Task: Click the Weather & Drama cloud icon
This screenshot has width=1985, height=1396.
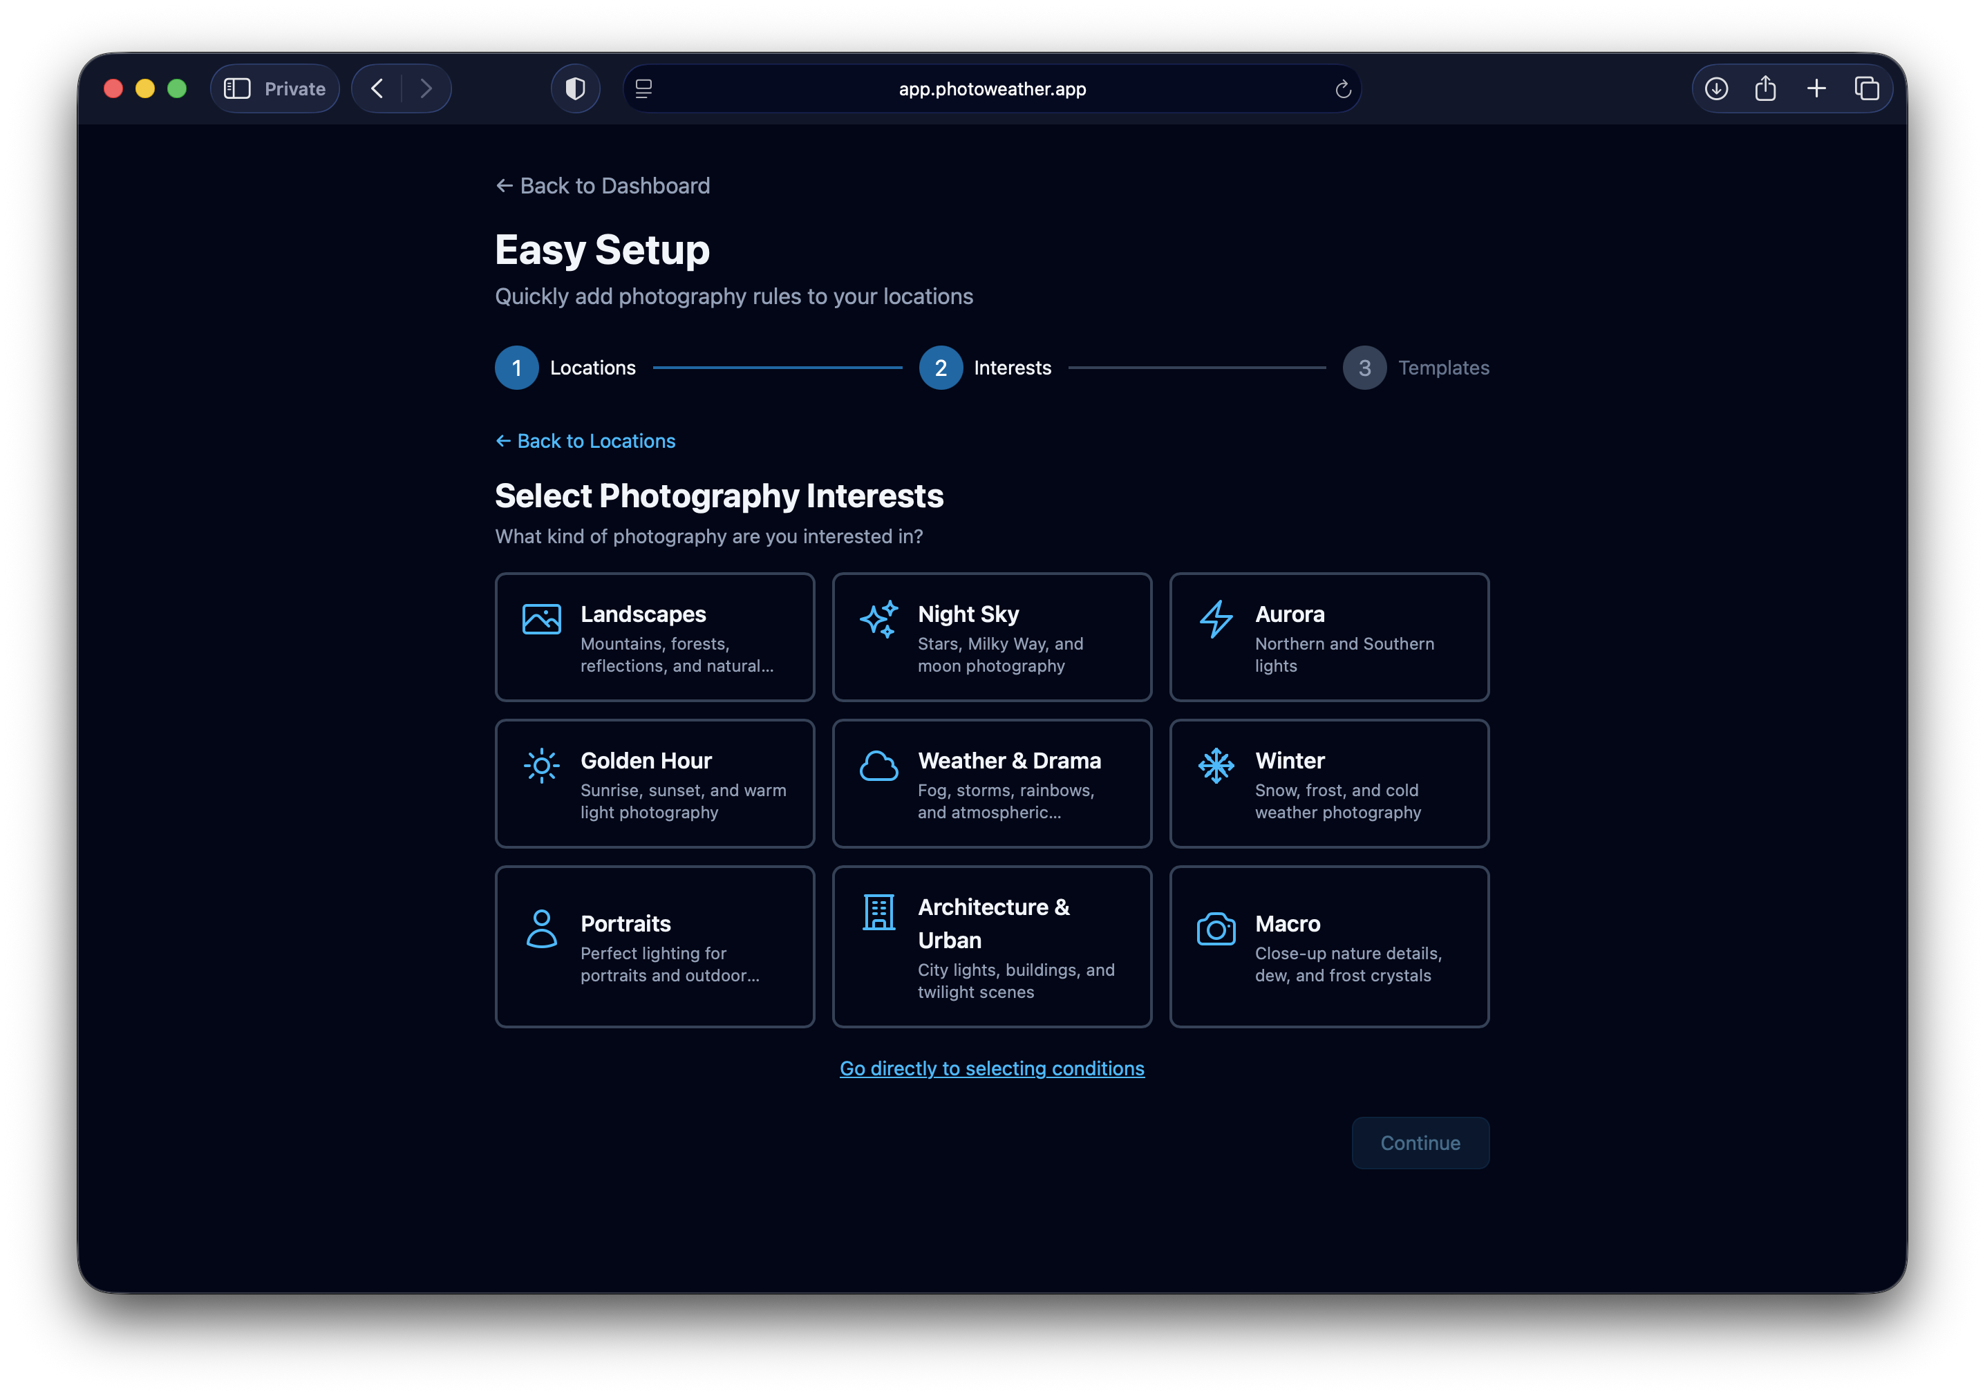Action: [878, 764]
